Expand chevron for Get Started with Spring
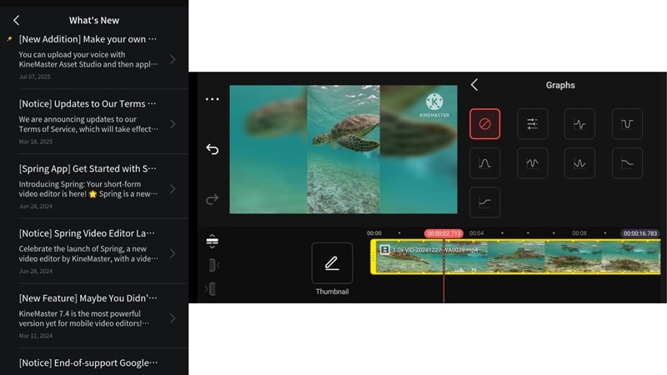The image size is (667, 375). pos(173,189)
